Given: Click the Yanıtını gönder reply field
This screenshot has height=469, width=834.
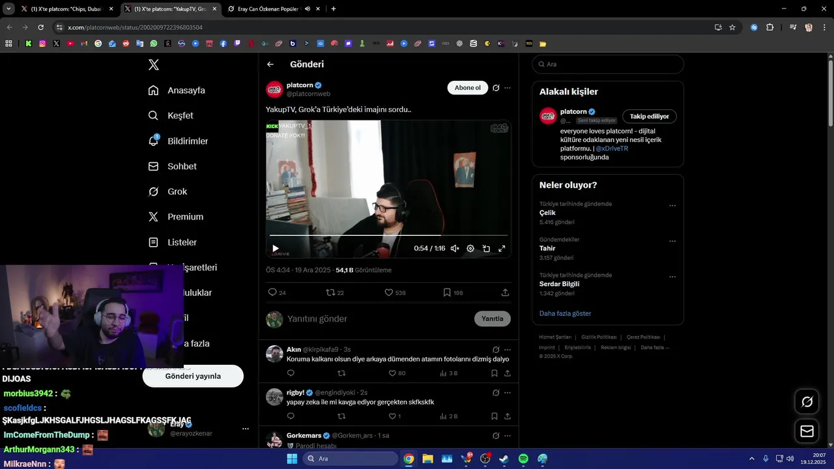Looking at the screenshot, I should tap(378, 319).
